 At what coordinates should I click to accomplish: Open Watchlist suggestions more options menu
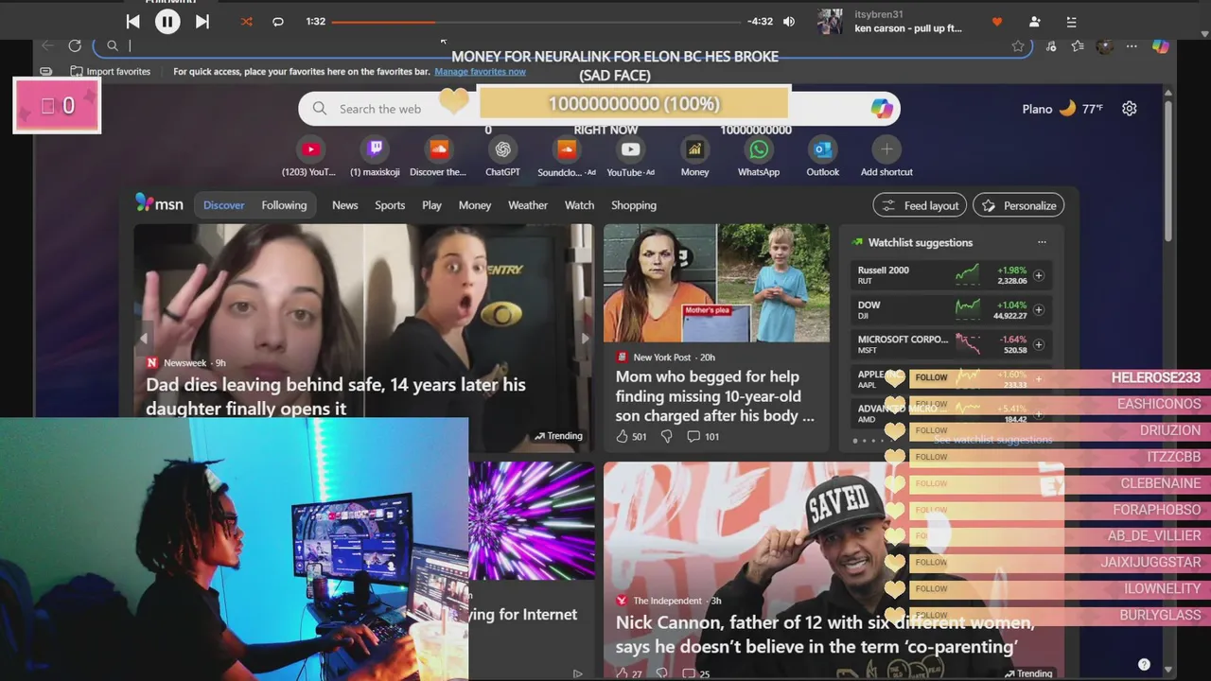(x=1042, y=242)
